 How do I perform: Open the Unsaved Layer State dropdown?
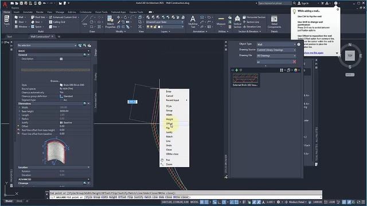point(165,22)
